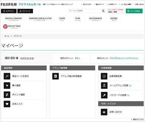Screen dimensions: 145x122
Task: Click the red OUTLET SALE badge icon
Action: 5,26
